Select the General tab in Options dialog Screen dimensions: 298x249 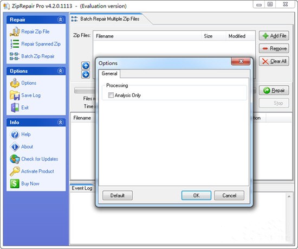109,74
